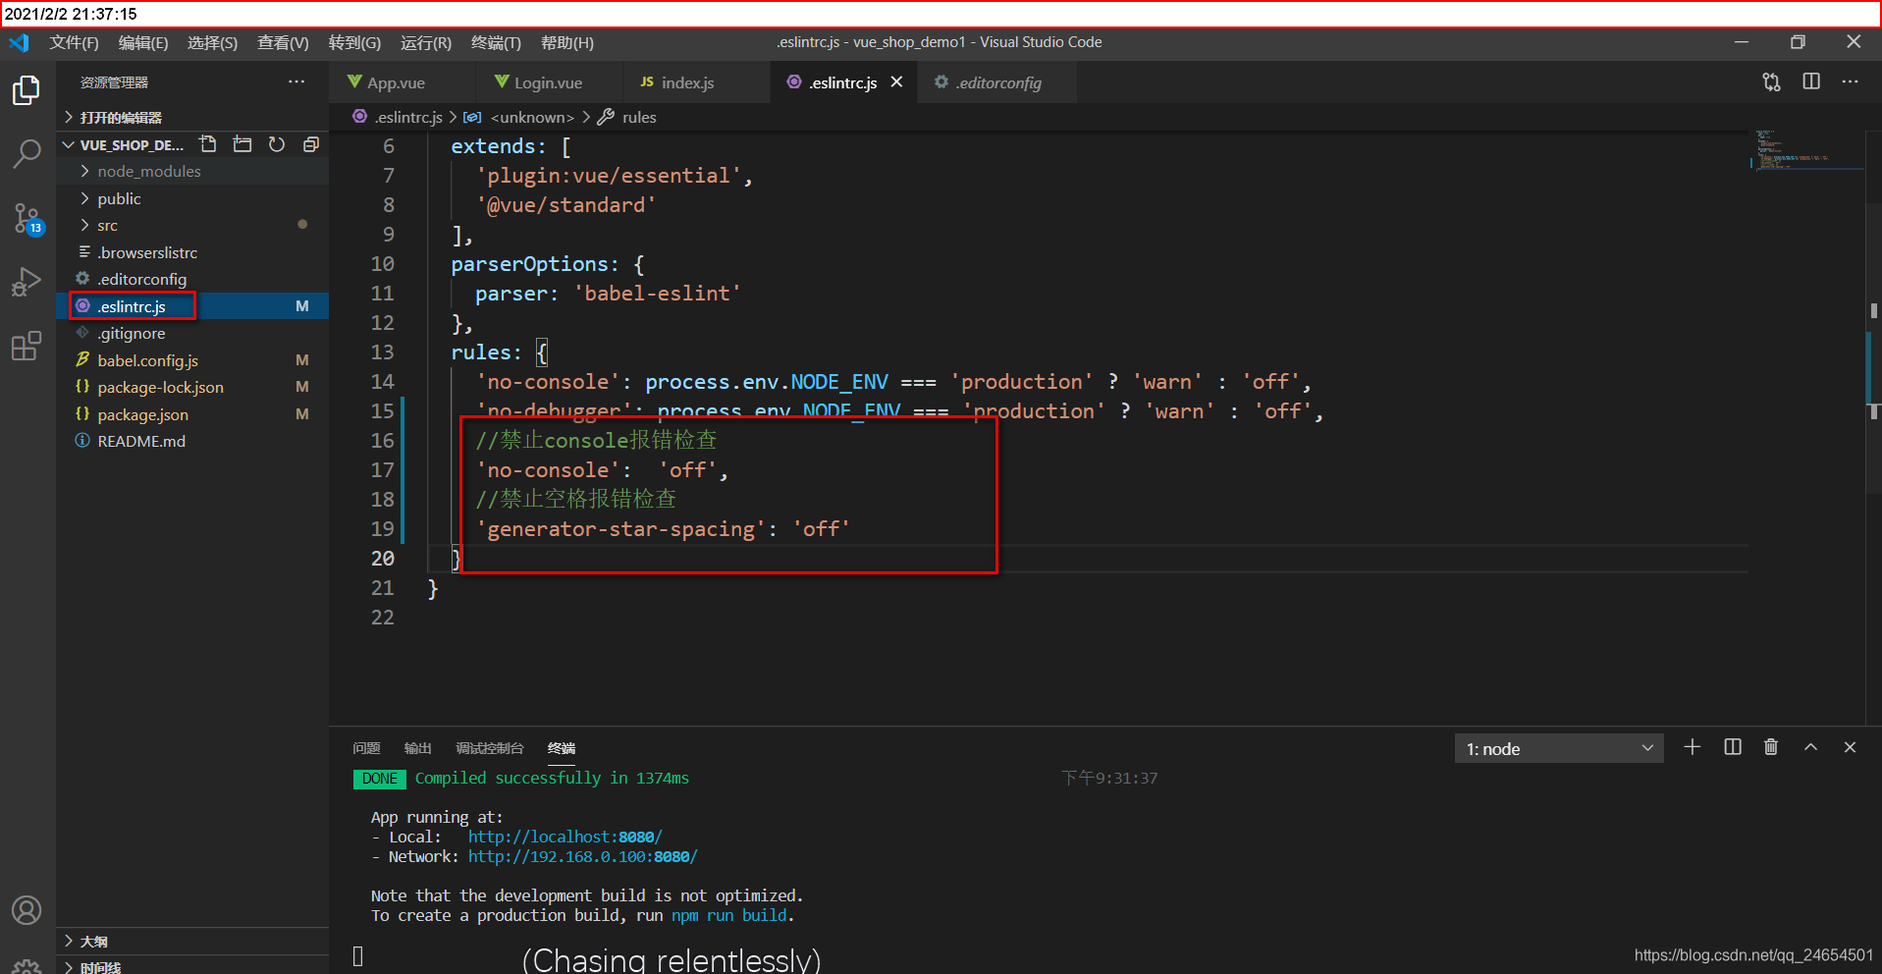Maximize the terminal panel size

click(1811, 748)
